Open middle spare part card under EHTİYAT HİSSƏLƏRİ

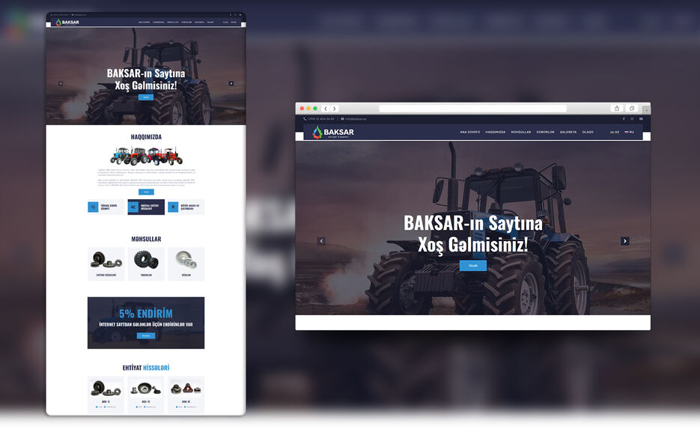click(146, 395)
